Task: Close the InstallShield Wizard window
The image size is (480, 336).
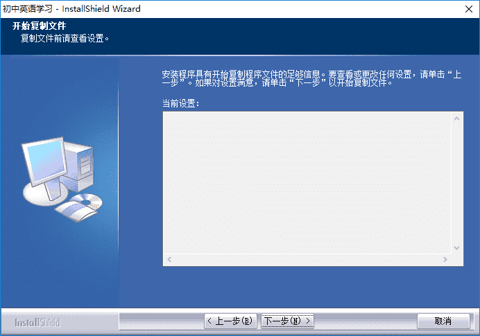Action: pyautogui.click(x=469, y=9)
